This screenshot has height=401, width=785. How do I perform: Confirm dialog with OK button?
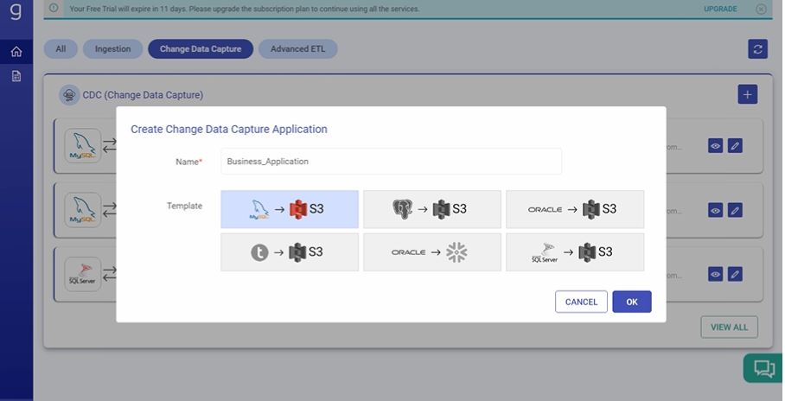point(632,302)
